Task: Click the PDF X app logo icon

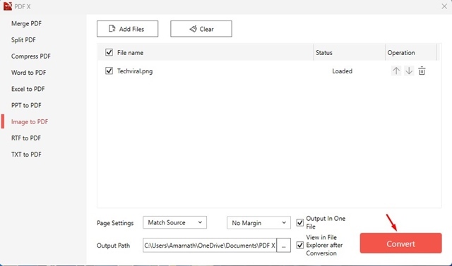Action: click(8, 6)
